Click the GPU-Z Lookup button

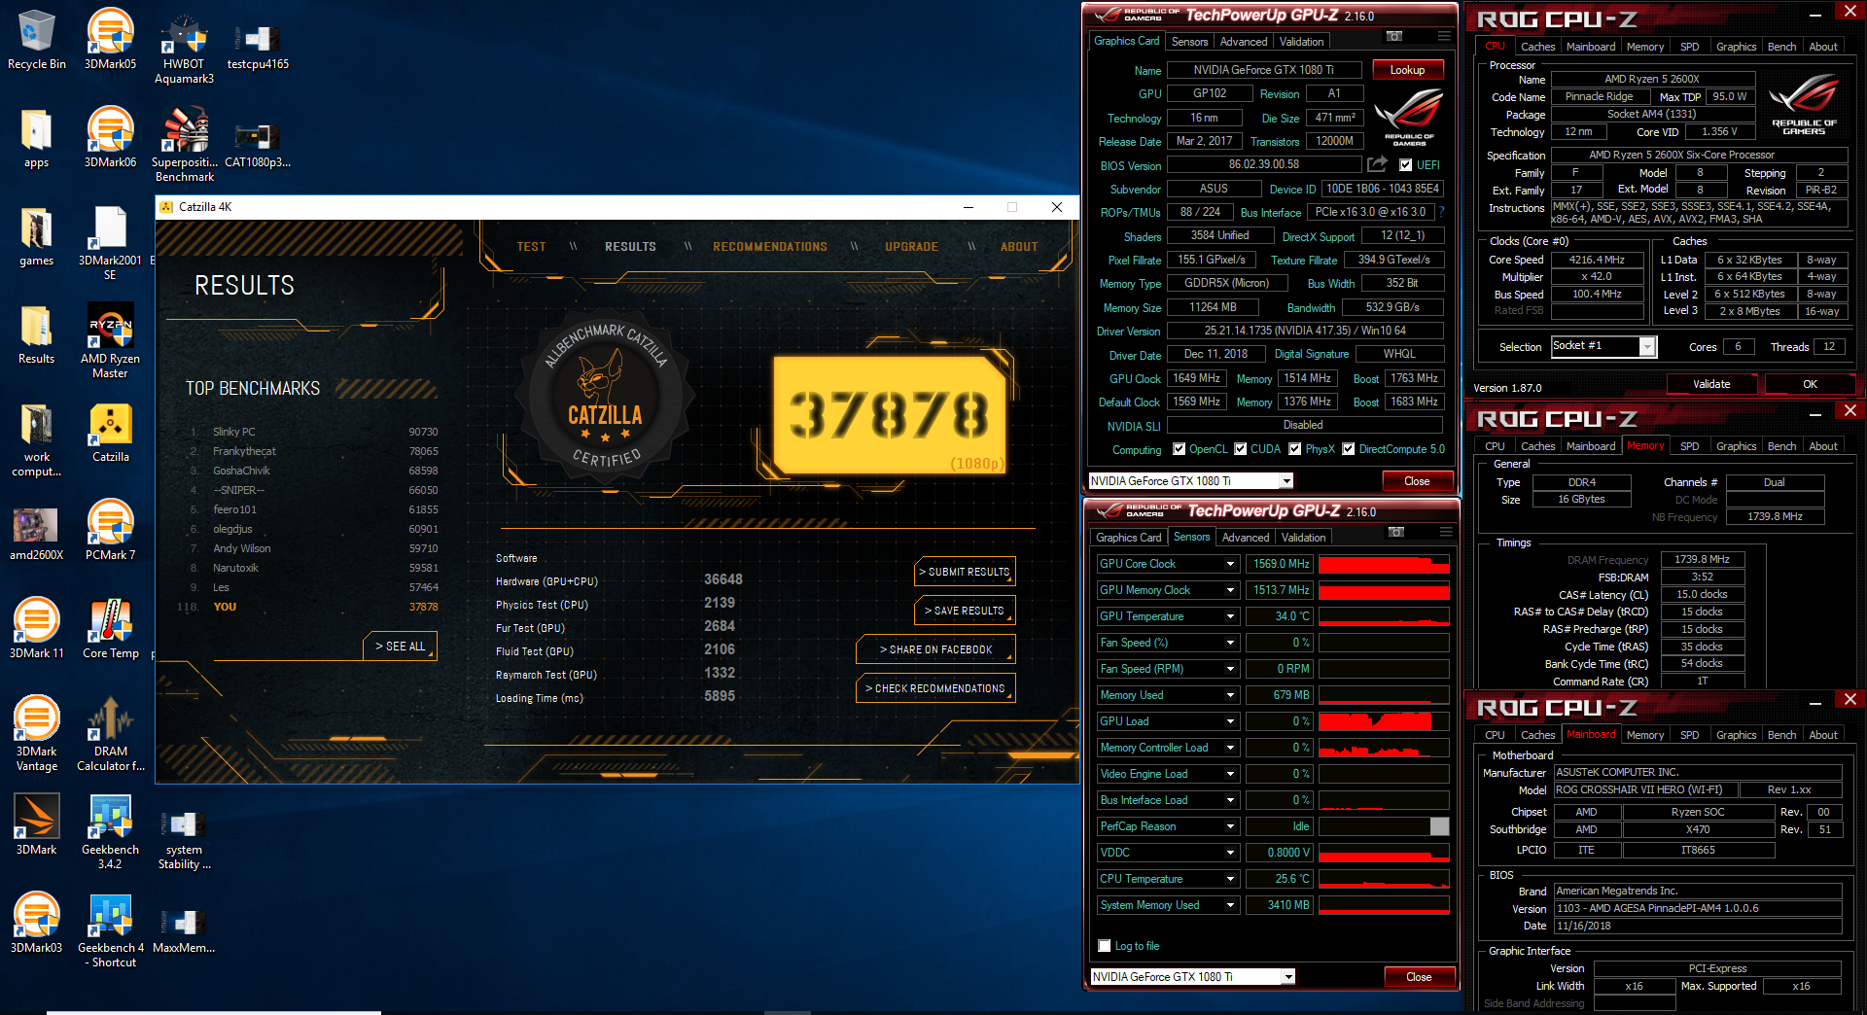(1407, 70)
